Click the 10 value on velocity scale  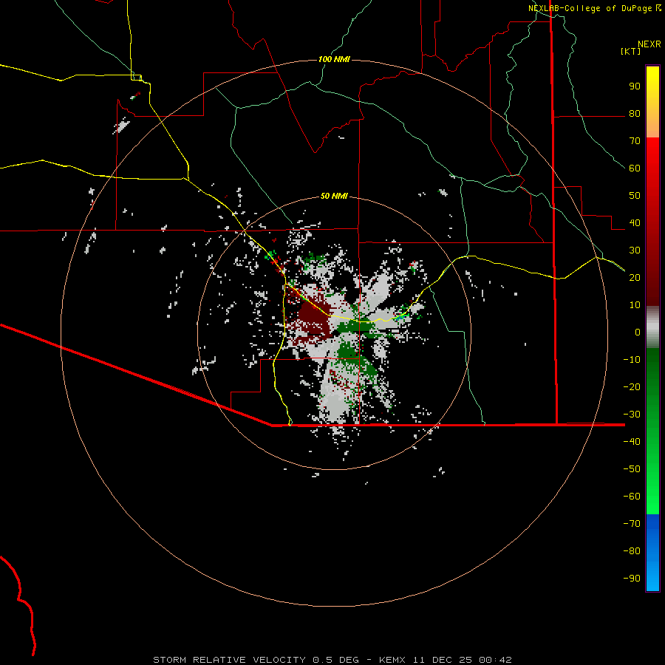coord(635,305)
